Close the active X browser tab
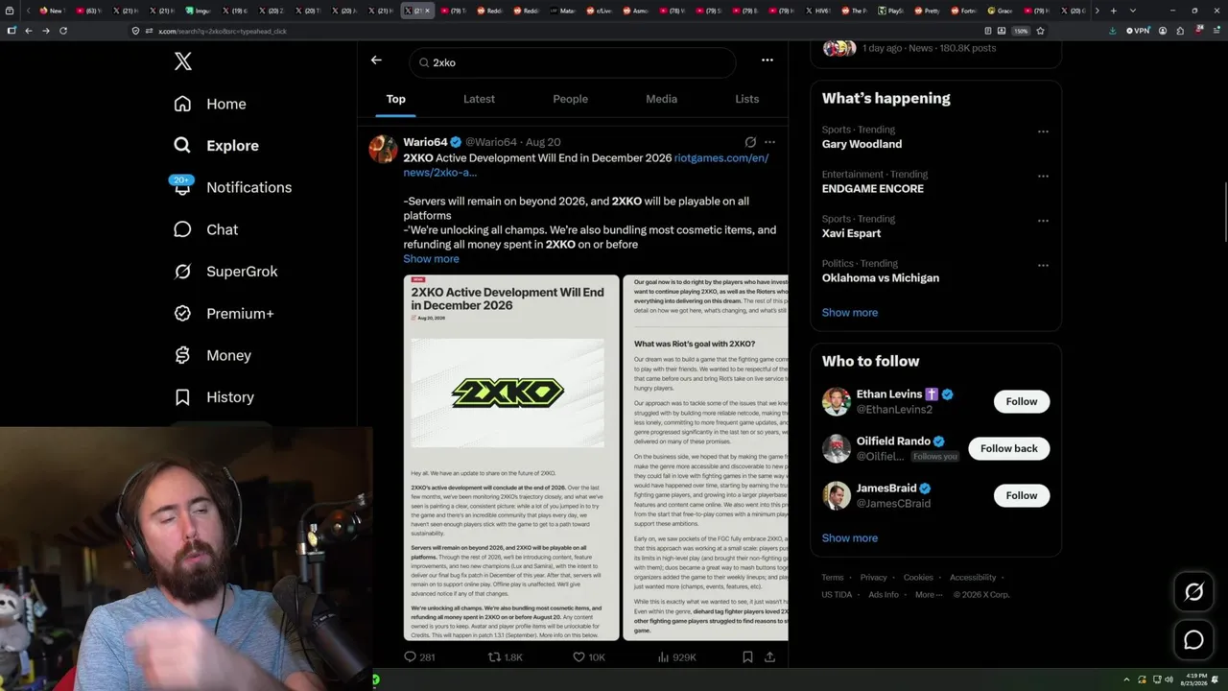 (427, 11)
